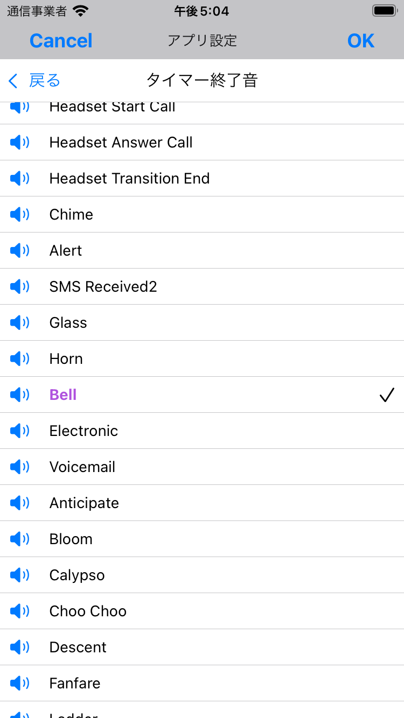Image resolution: width=404 pixels, height=718 pixels.
Task: Preview Chime sound via speaker icon
Action: click(19, 214)
